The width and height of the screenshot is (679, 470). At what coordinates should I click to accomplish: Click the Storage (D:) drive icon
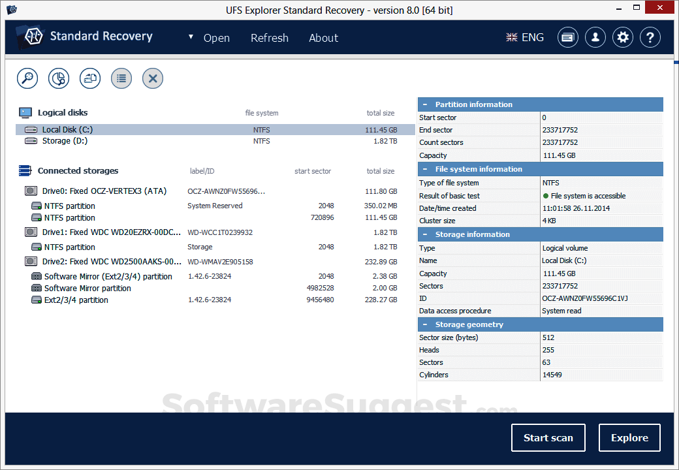click(31, 140)
